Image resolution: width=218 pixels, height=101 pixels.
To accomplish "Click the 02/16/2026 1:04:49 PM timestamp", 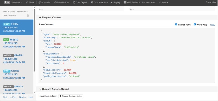I will pos(14,47).
